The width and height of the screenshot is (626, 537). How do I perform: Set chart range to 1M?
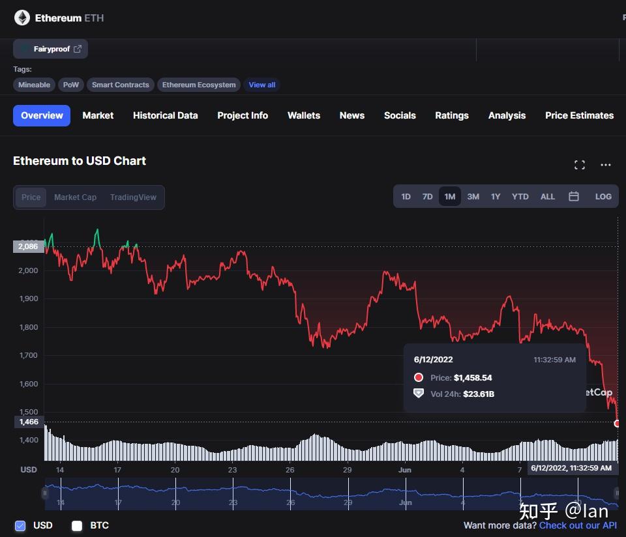click(449, 197)
